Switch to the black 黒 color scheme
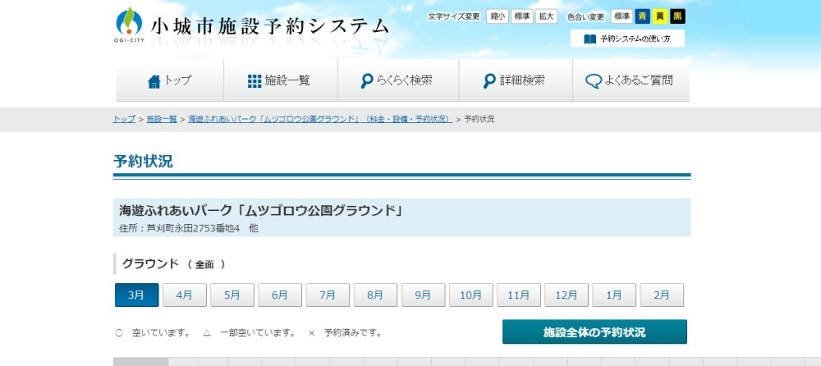 (x=677, y=16)
